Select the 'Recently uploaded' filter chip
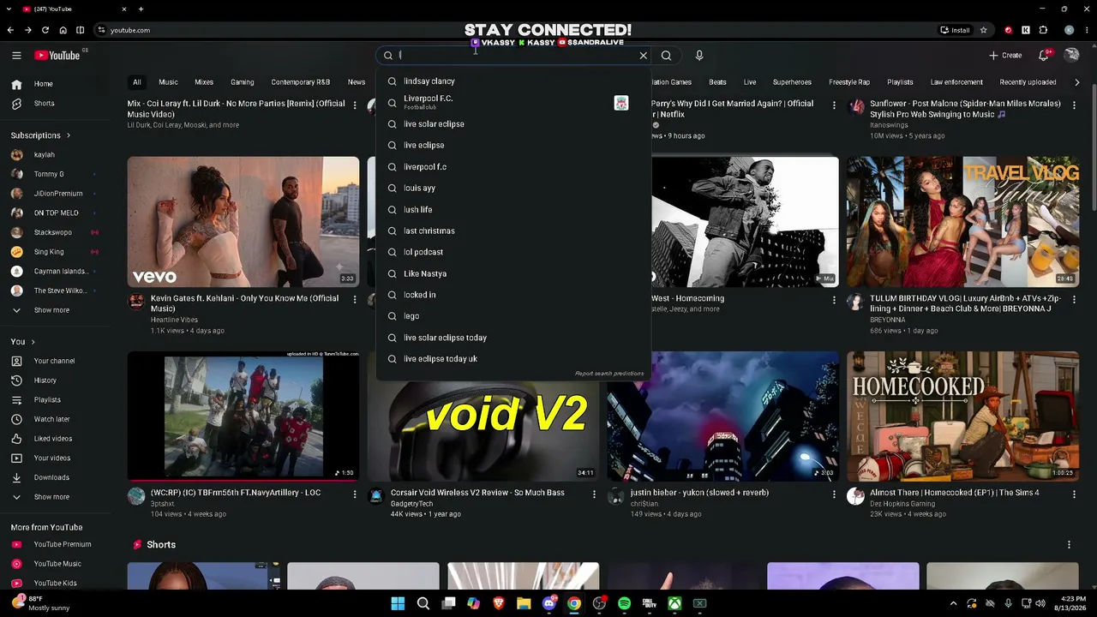This screenshot has height=617, width=1097. click(1028, 82)
